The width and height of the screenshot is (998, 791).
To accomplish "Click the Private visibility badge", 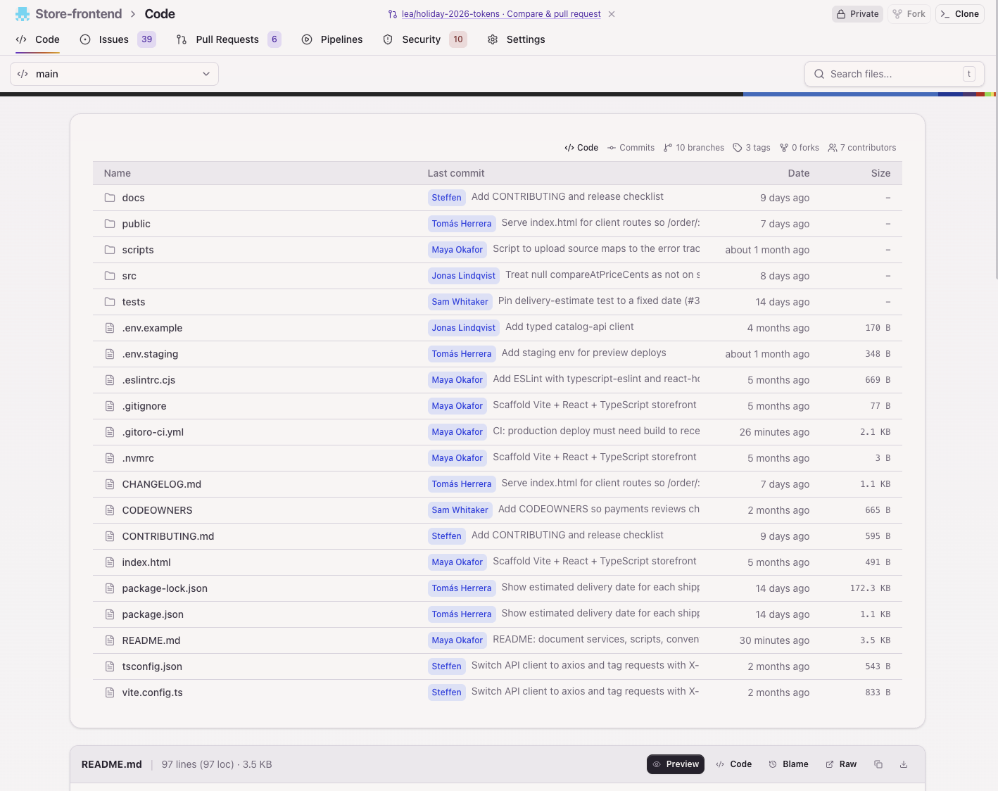I will pos(858,14).
